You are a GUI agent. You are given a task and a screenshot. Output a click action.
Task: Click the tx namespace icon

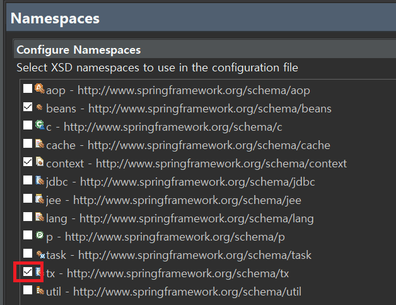[38, 272]
